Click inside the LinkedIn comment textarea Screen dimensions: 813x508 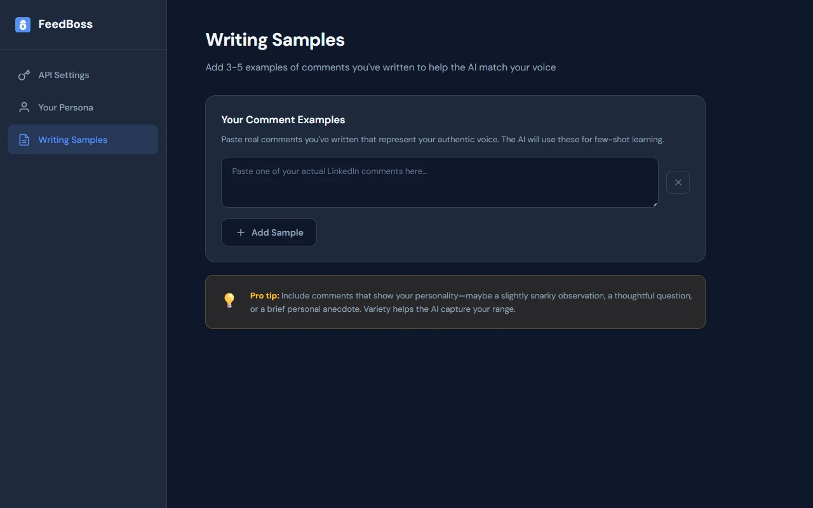coord(439,182)
